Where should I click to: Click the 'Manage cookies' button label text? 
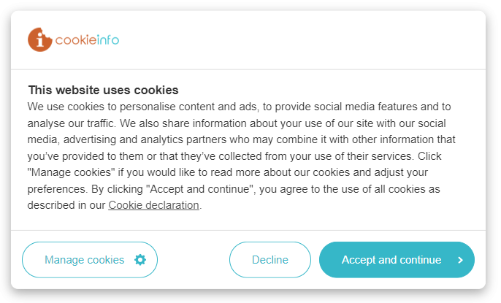click(85, 260)
